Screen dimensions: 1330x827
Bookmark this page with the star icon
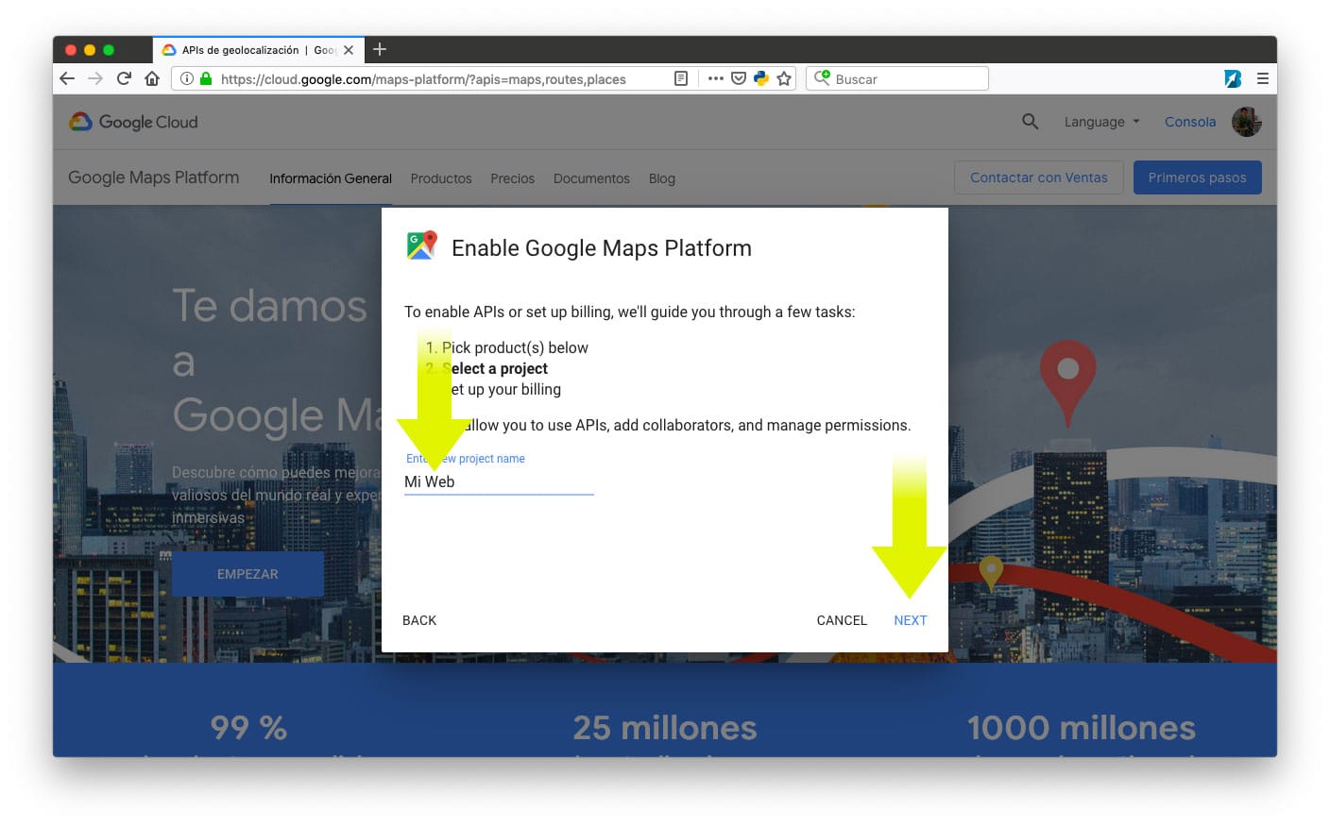[x=784, y=78]
